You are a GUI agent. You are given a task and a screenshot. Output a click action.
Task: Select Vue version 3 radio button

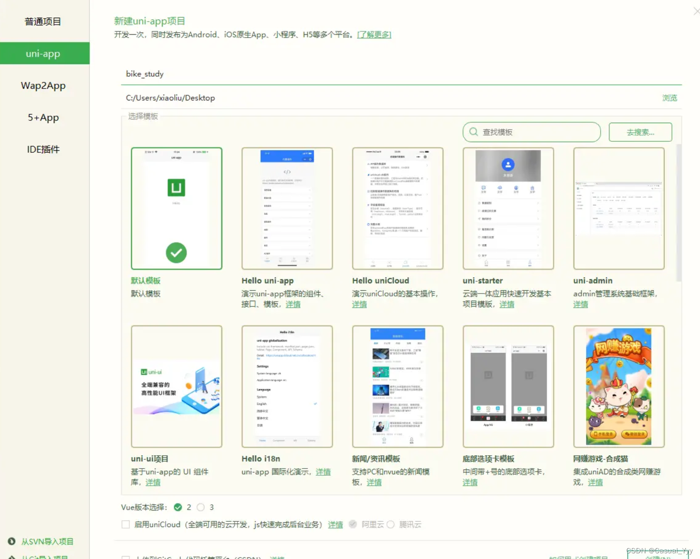[x=201, y=507]
